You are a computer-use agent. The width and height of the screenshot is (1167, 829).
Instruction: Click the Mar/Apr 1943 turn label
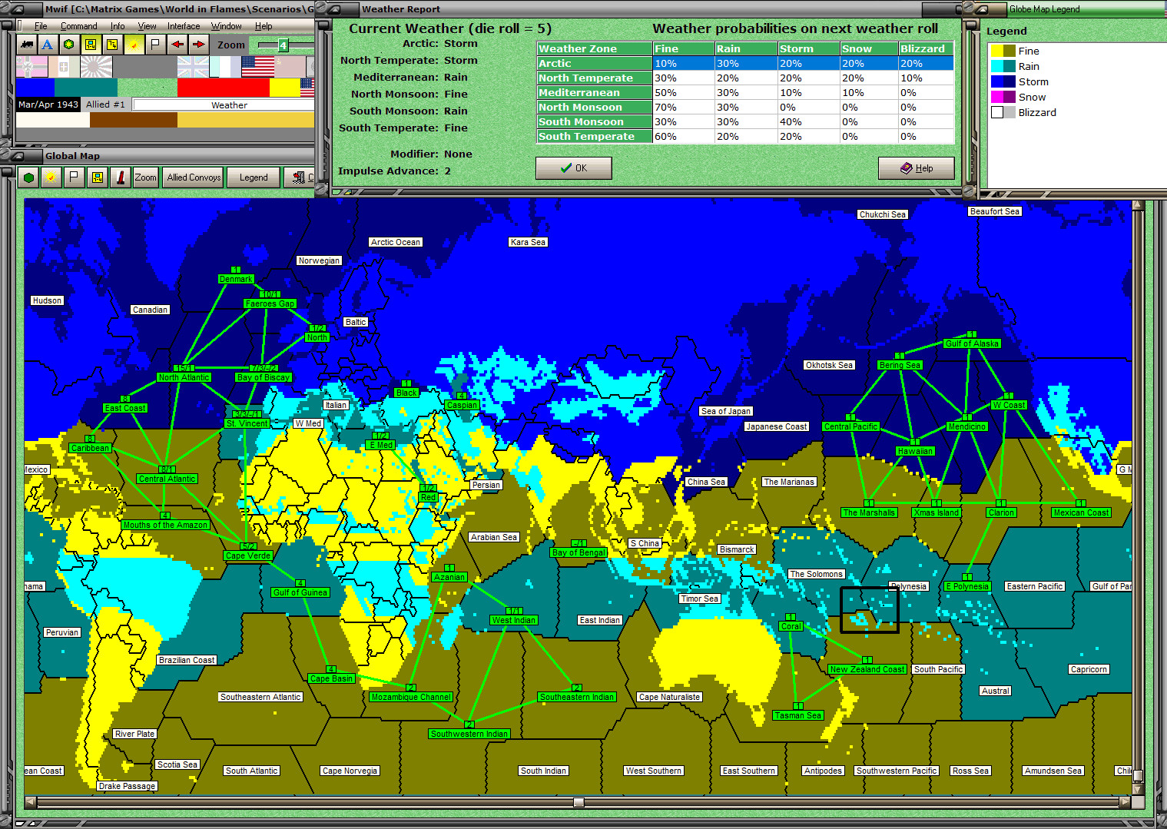tap(48, 104)
